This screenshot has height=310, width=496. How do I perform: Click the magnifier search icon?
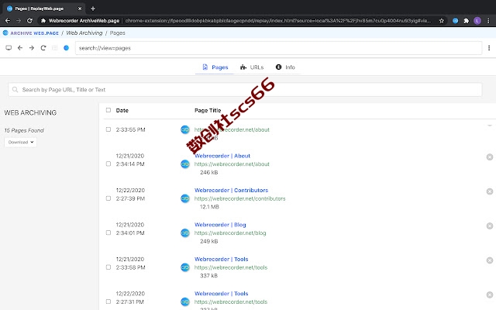point(15,90)
